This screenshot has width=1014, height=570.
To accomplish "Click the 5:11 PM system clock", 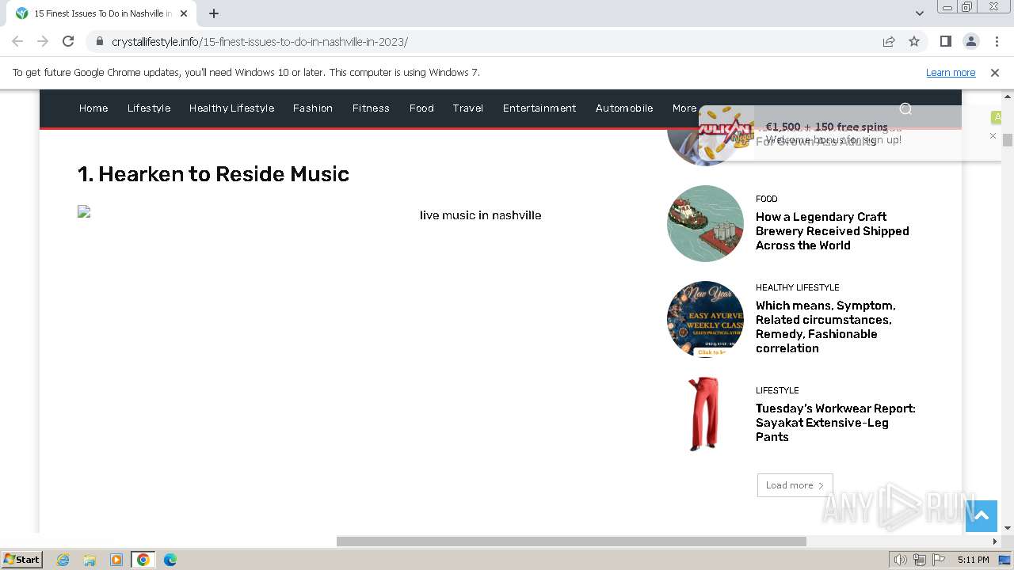I will (x=973, y=560).
